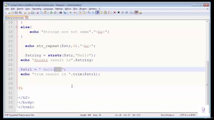Open the Settings menu

click(59, 9)
